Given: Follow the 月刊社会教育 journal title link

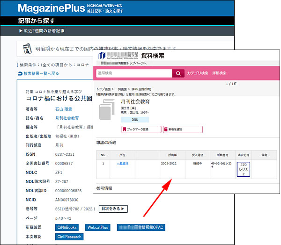Looking at the screenshot, I should coord(68,118).
